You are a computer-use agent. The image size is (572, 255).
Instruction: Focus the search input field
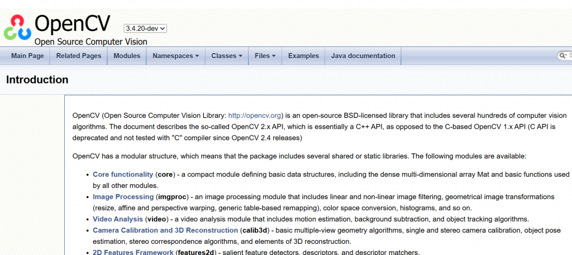[569, 56]
